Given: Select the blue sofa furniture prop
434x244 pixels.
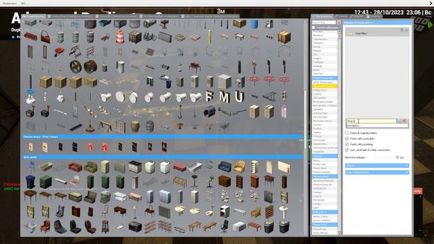Looking at the screenshot, I should coord(224,167).
